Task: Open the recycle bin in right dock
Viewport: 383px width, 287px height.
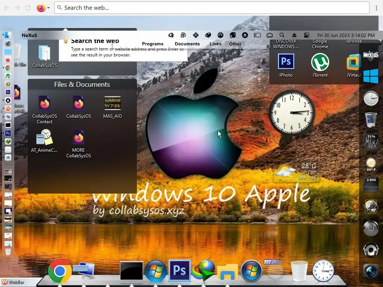Action: [371, 120]
